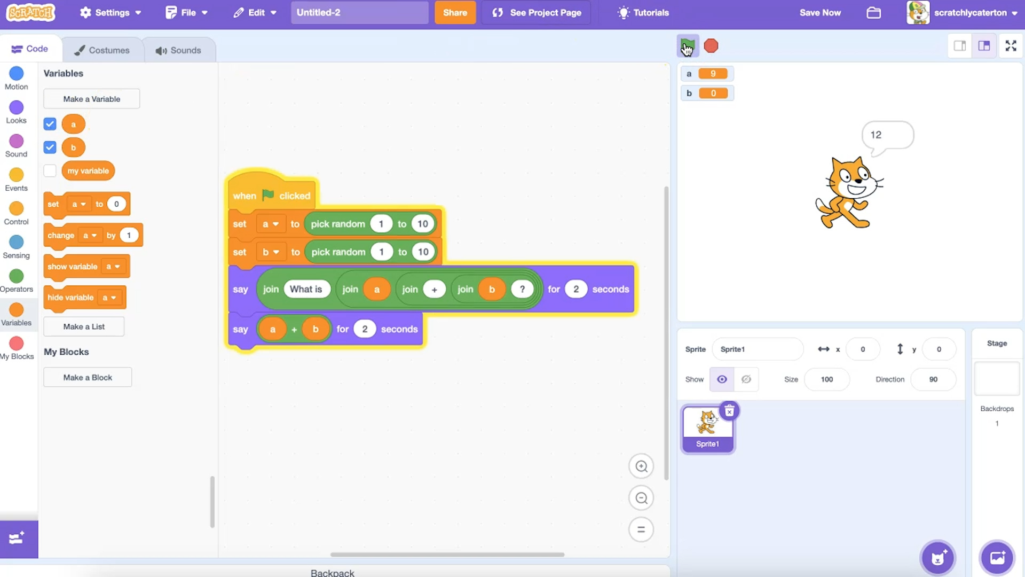Screen dimensions: 1025x577
Task: Edit the sprite Size field
Action: coord(827,379)
